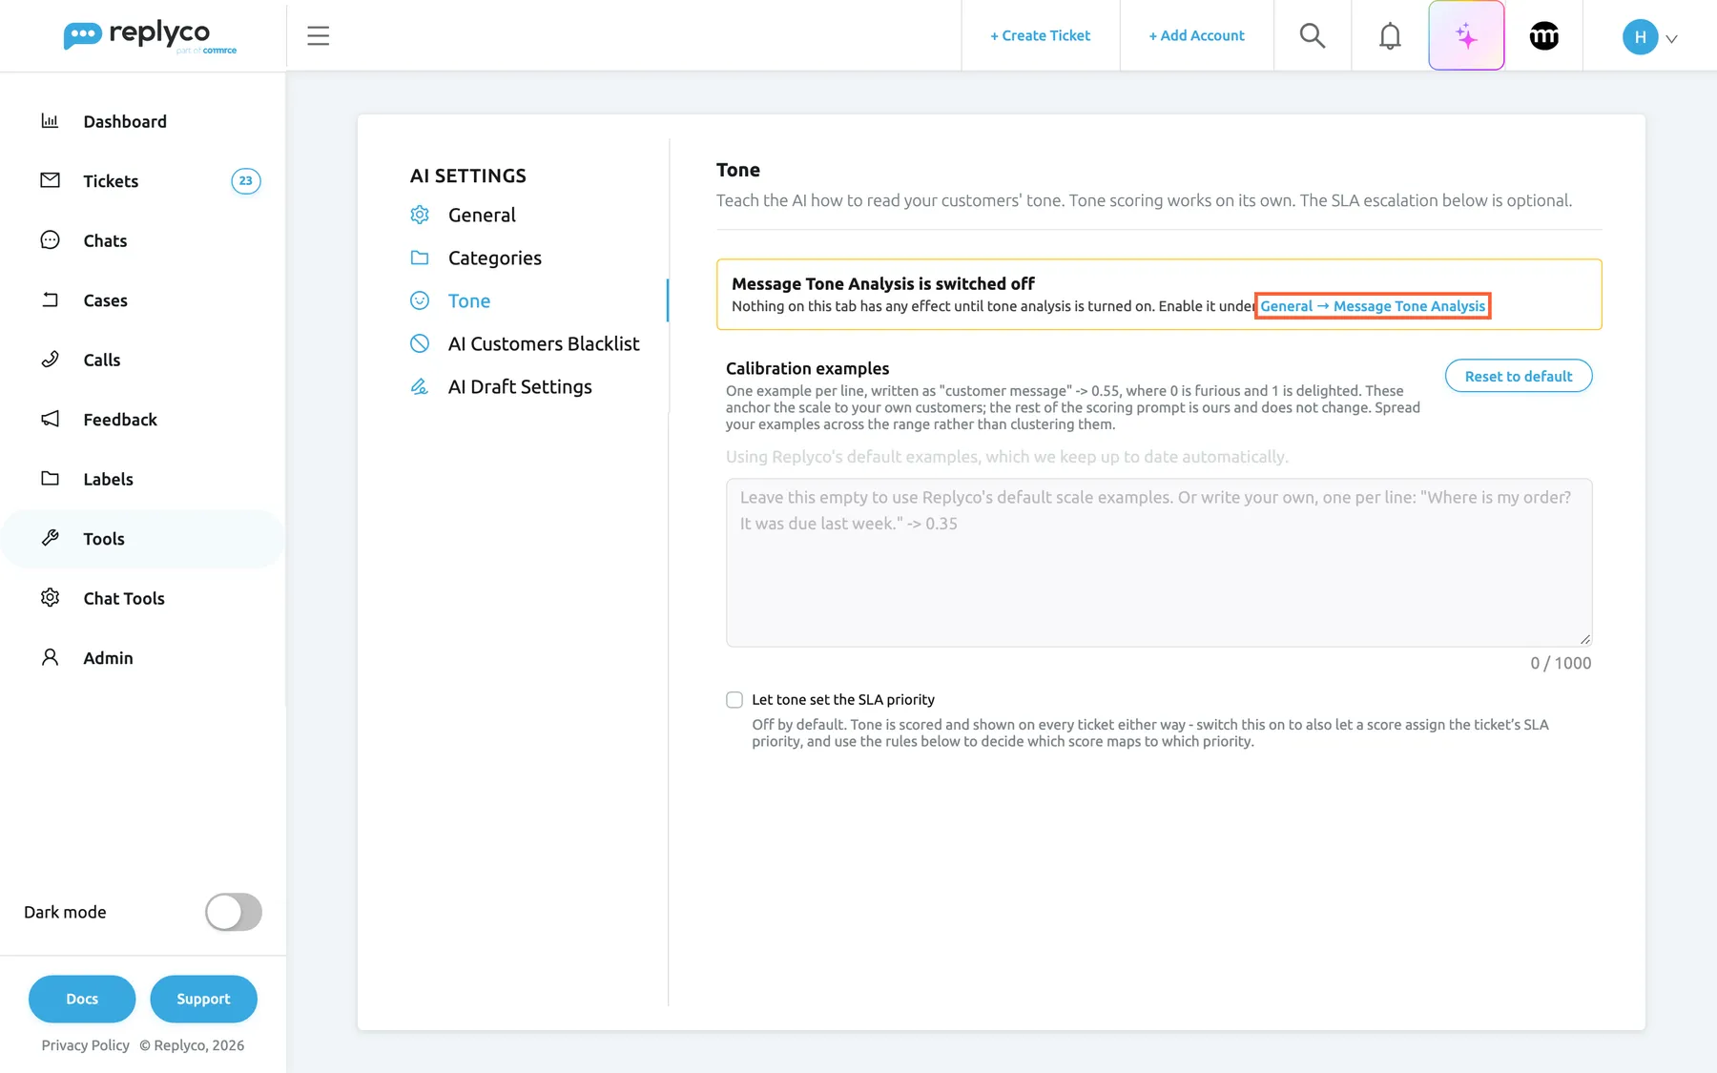Click the '0 / 1000' character counter
The width and height of the screenshot is (1717, 1073).
click(1561, 663)
